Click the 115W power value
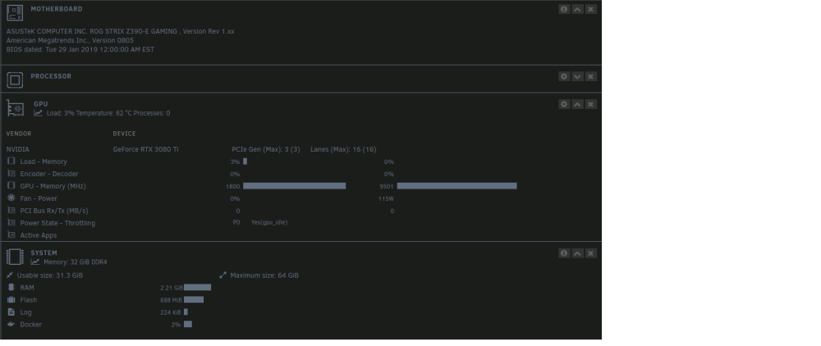The height and width of the screenshot is (346, 821). point(386,199)
